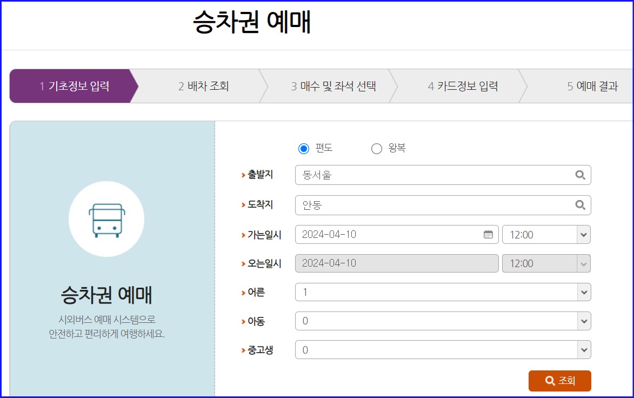Screen dimensions: 634x398
Task: Click the search magnifier next to 출발지 field
Action: tap(580, 175)
